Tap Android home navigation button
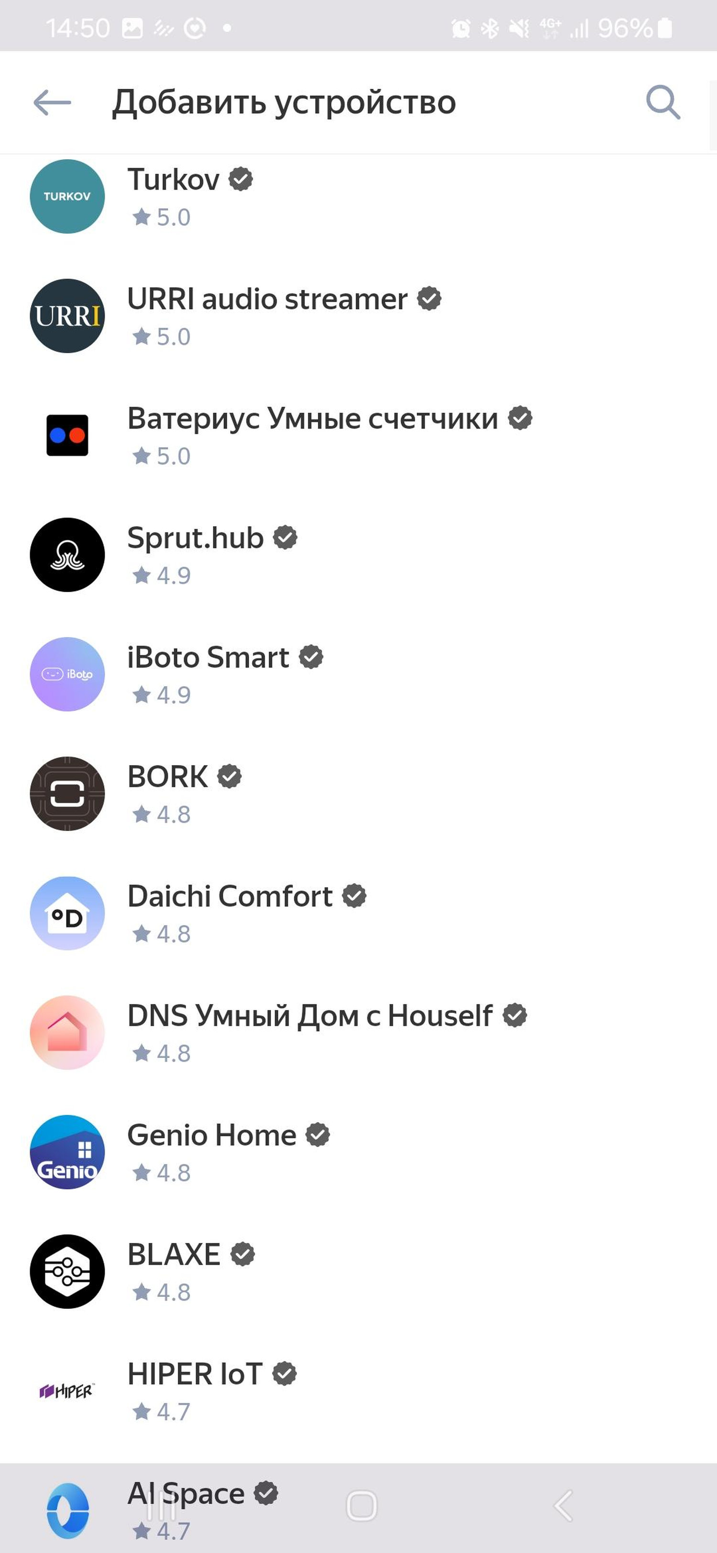 coord(361,1505)
